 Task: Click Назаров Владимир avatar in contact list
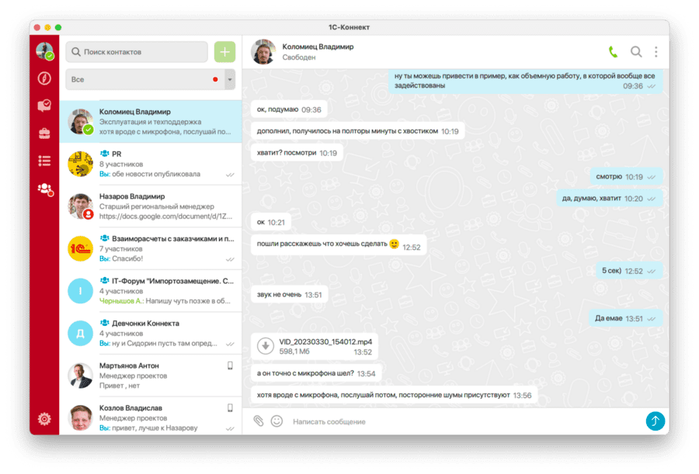80,206
